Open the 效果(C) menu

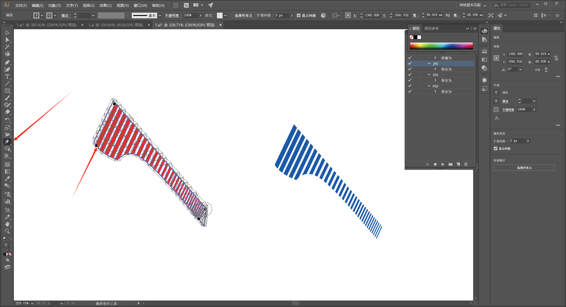click(x=105, y=5)
